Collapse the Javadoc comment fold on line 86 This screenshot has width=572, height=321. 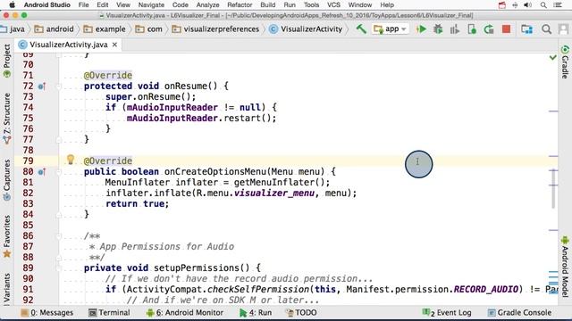pos(58,236)
